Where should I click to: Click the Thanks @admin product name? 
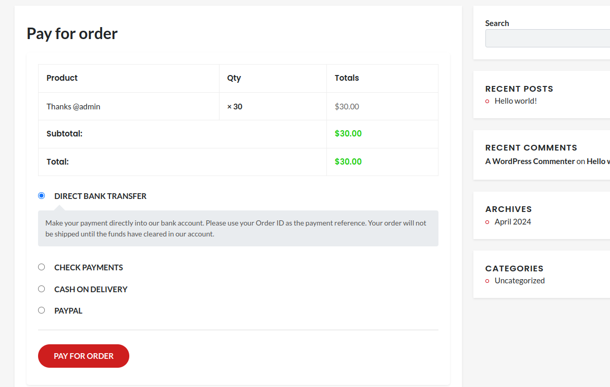coord(73,107)
